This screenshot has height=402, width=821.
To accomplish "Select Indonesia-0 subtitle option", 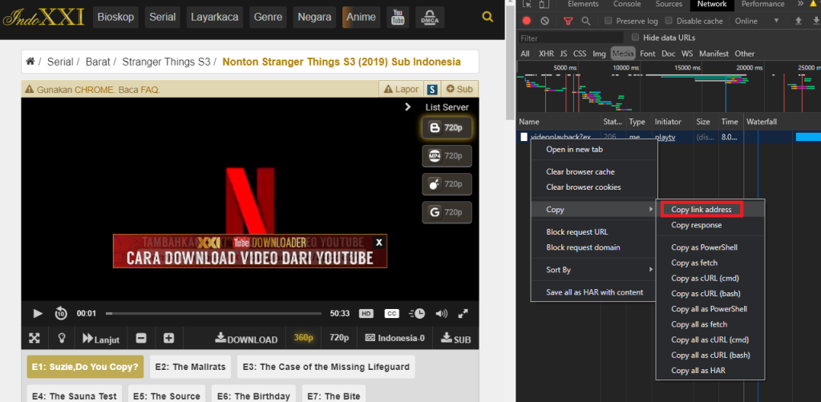I will coord(394,338).
